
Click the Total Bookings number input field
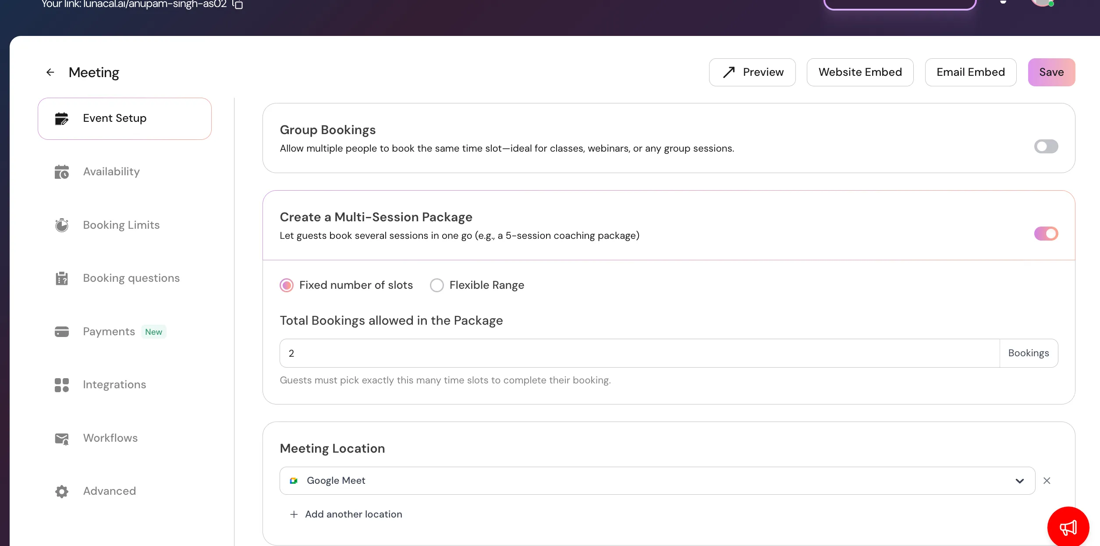pos(639,353)
